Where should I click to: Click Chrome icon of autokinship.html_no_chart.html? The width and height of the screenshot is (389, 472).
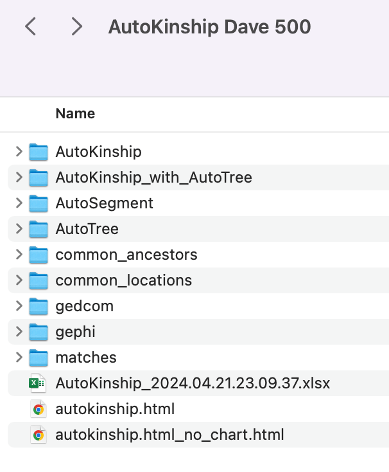pyautogui.click(x=39, y=435)
